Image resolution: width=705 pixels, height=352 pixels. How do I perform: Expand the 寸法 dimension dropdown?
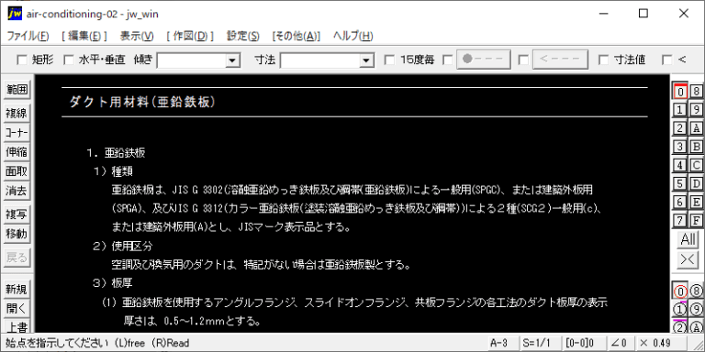coord(367,60)
